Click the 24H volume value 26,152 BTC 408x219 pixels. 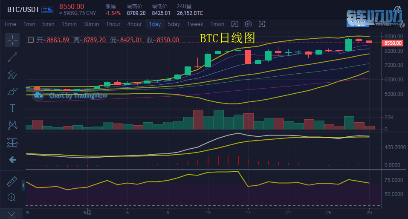(x=190, y=13)
